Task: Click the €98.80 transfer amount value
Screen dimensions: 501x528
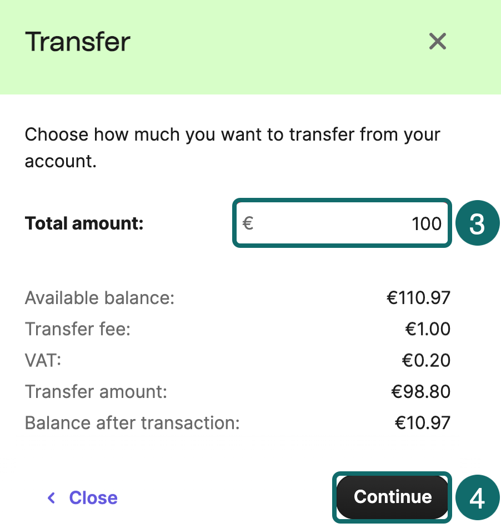Action: click(420, 392)
